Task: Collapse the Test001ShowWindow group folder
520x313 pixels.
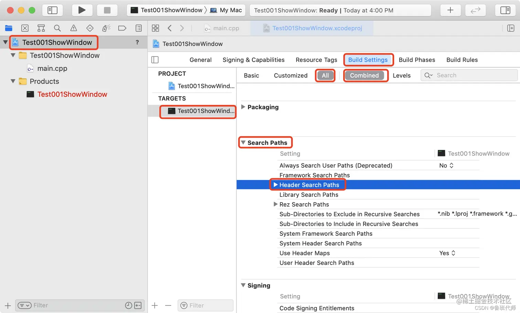Action: click(x=13, y=55)
